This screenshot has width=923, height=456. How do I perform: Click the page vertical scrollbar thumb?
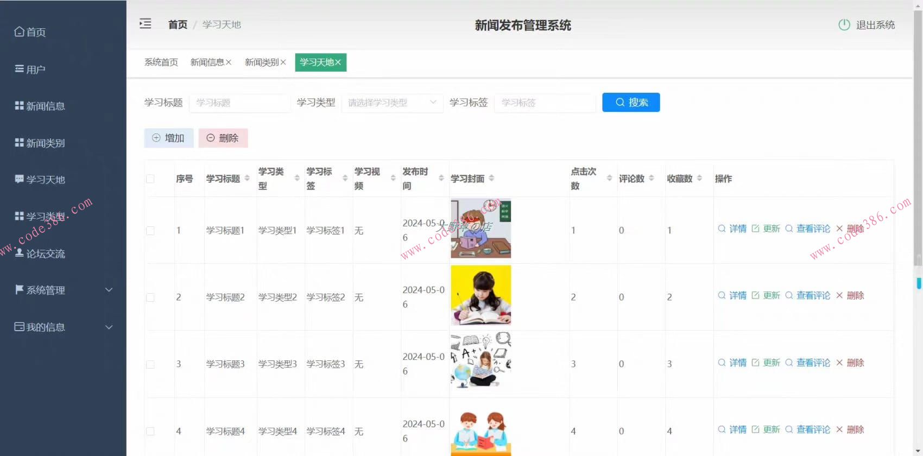click(x=918, y=138)
